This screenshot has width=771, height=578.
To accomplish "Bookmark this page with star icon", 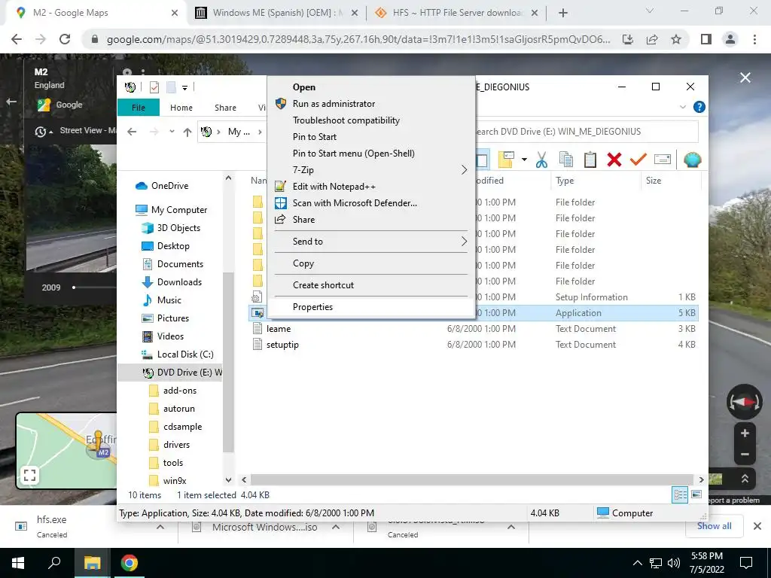I will pos(676,39).
